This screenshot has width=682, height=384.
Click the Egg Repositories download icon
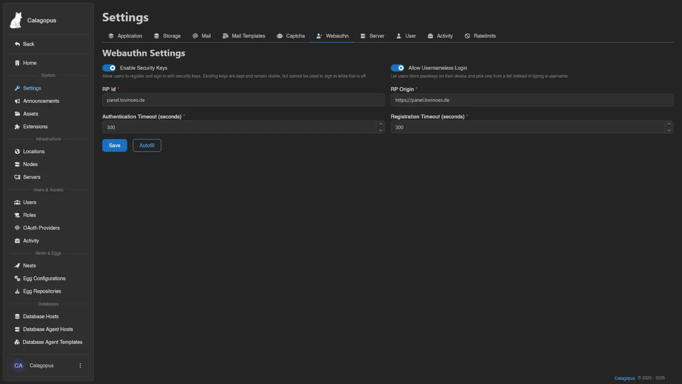(x=17, y=291)
